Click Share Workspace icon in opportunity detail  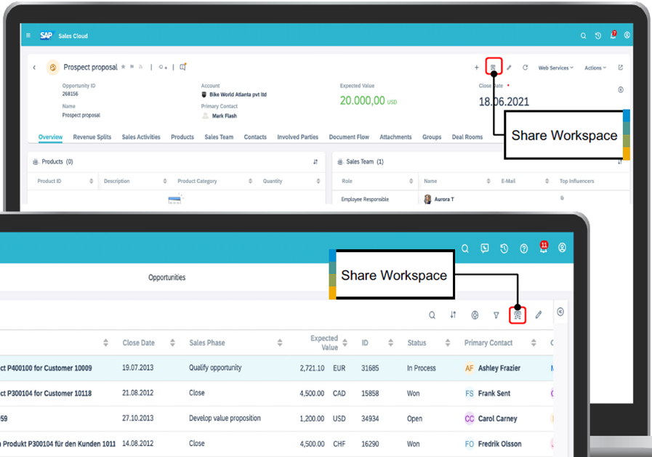point(493,67)
